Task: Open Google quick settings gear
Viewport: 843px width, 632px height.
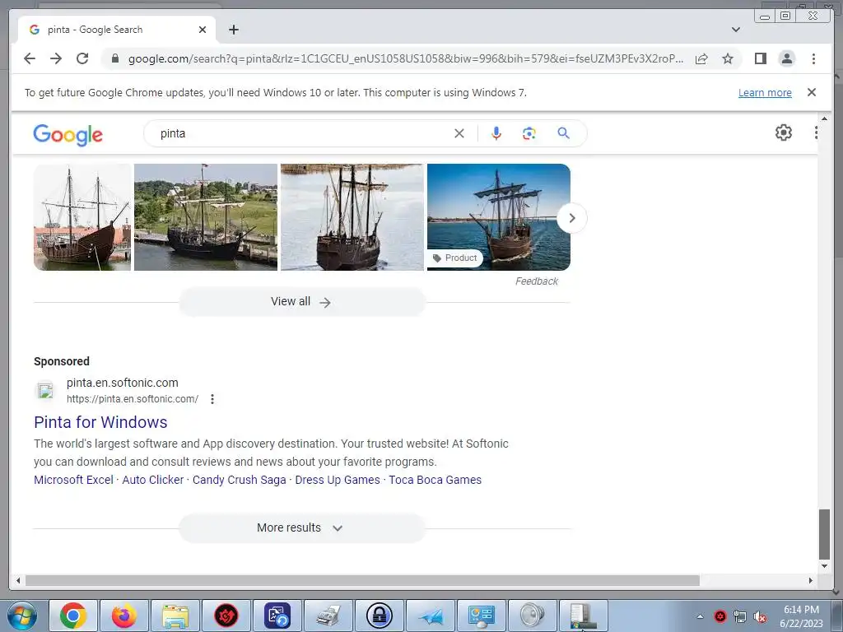Action: [784, 132]
